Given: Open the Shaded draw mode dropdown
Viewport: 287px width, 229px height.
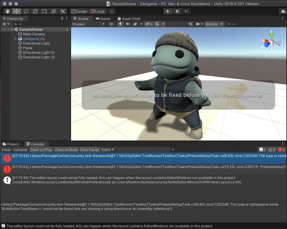Looking at the screenshot, I should click(x=88, y=24).
